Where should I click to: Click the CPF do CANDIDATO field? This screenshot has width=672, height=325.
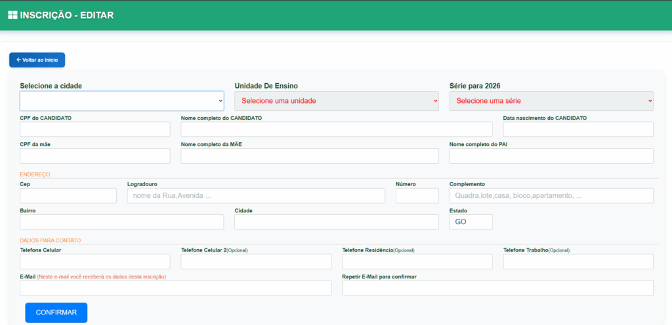95,129
